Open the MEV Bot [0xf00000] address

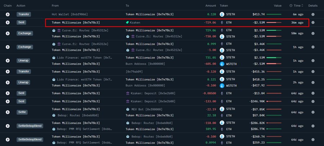(x=147, y=109)
